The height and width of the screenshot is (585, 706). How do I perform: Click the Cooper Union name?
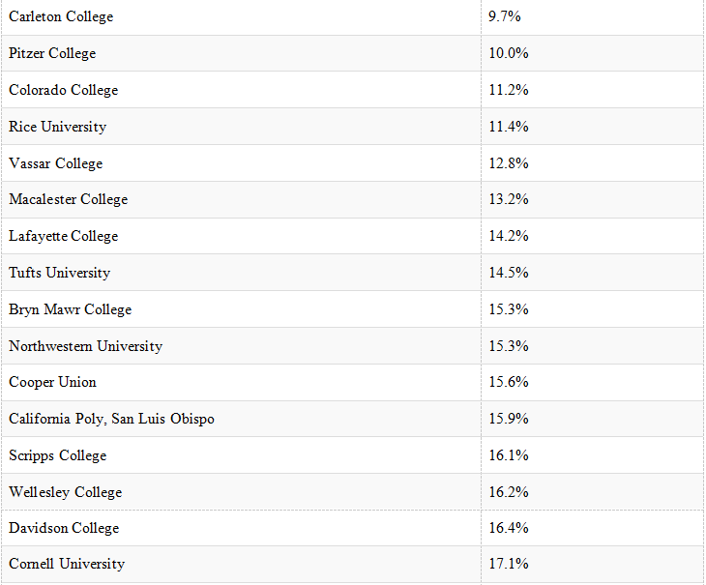tap(53, 382)
